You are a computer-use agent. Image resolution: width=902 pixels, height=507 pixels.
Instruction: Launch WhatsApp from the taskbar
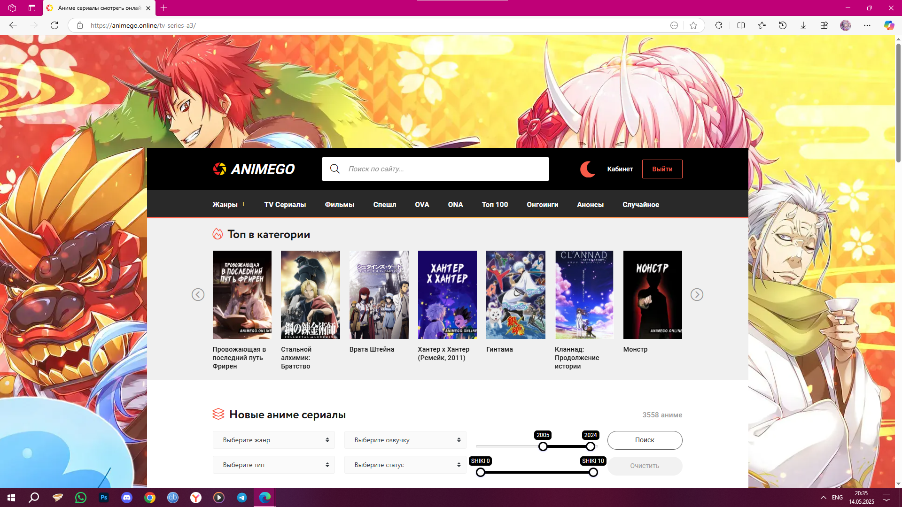pos(81,498)
